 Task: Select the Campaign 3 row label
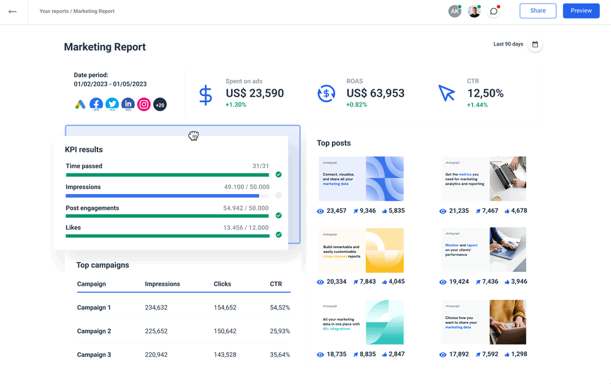pos(94,355)
